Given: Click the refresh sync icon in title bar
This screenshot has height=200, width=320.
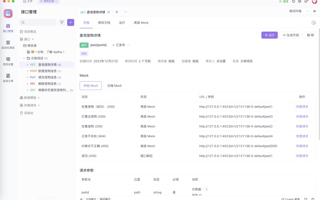Looking at the screenshot, I should coord(293,1).
